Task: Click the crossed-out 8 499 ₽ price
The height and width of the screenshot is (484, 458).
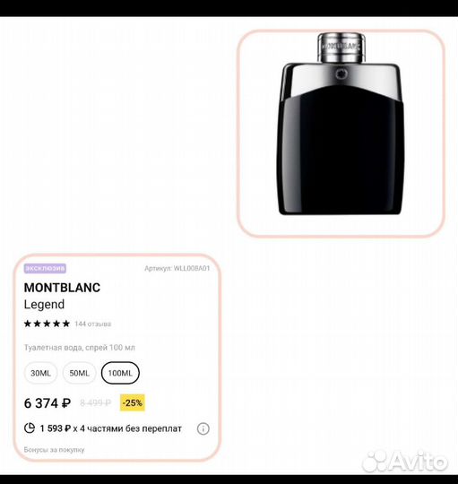Action: [95, 402]
